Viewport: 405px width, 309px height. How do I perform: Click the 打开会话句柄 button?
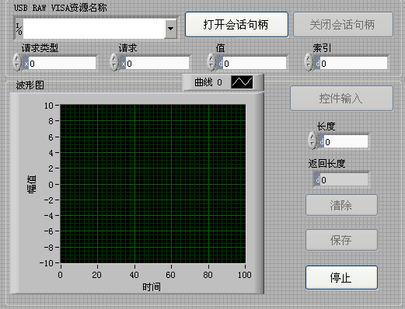236,25
